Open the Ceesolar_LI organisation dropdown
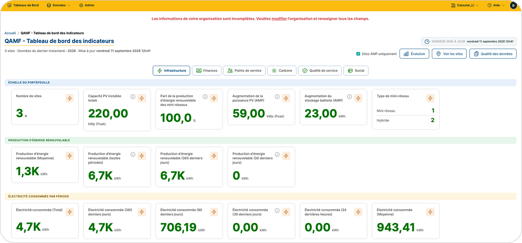 (x=465, y=5)
